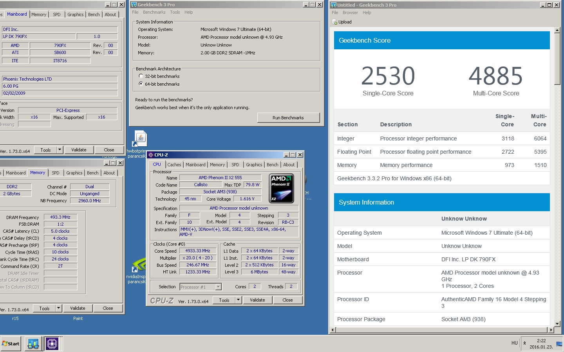The image size is (564, 352).
Task: Click the CPU-Z taskbar icon
Action: 52,344
